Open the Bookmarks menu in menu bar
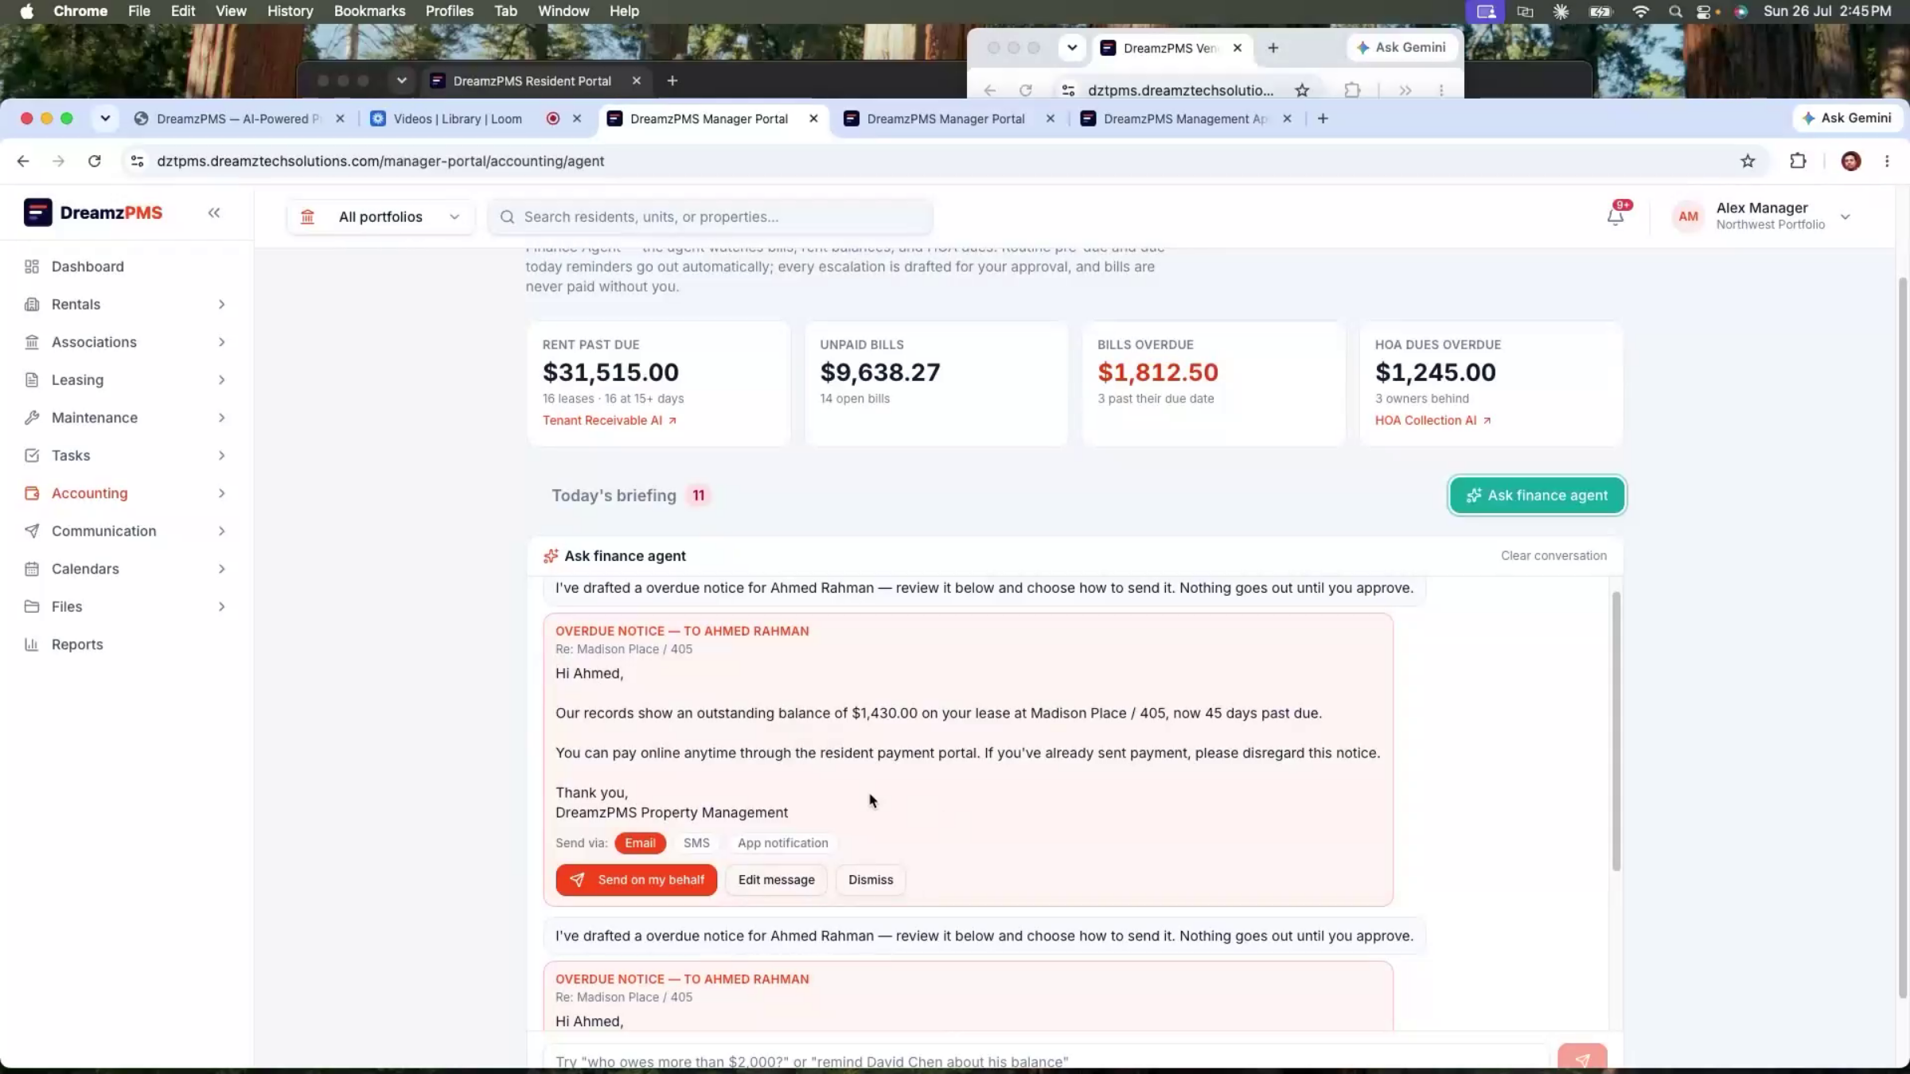 (x=369, y=11)
